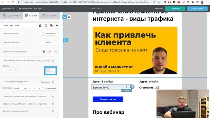Open the solid border style dropdown

point(20,88)
